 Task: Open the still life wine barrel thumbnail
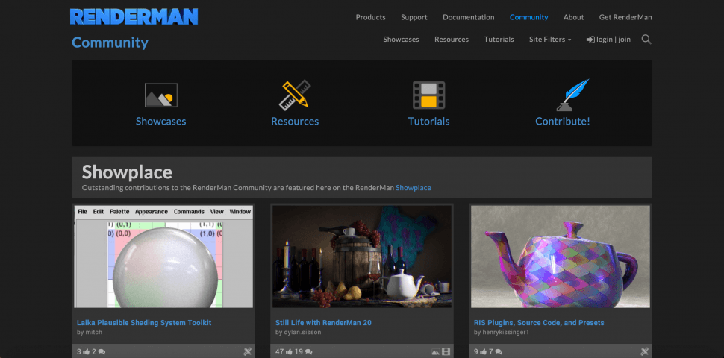click(362, 257)
